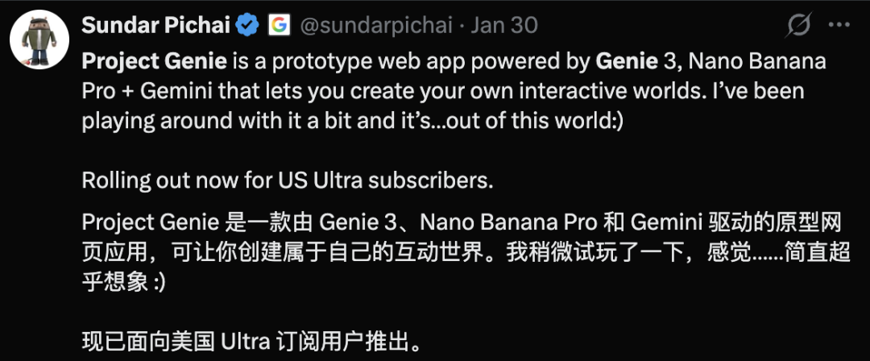This screenshot has height=361, width=870.
Task: Open the Sundar Pichai display name link
Action: tap(156, 25)
